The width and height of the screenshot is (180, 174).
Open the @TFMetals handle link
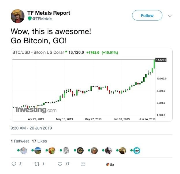pos(42,18)
